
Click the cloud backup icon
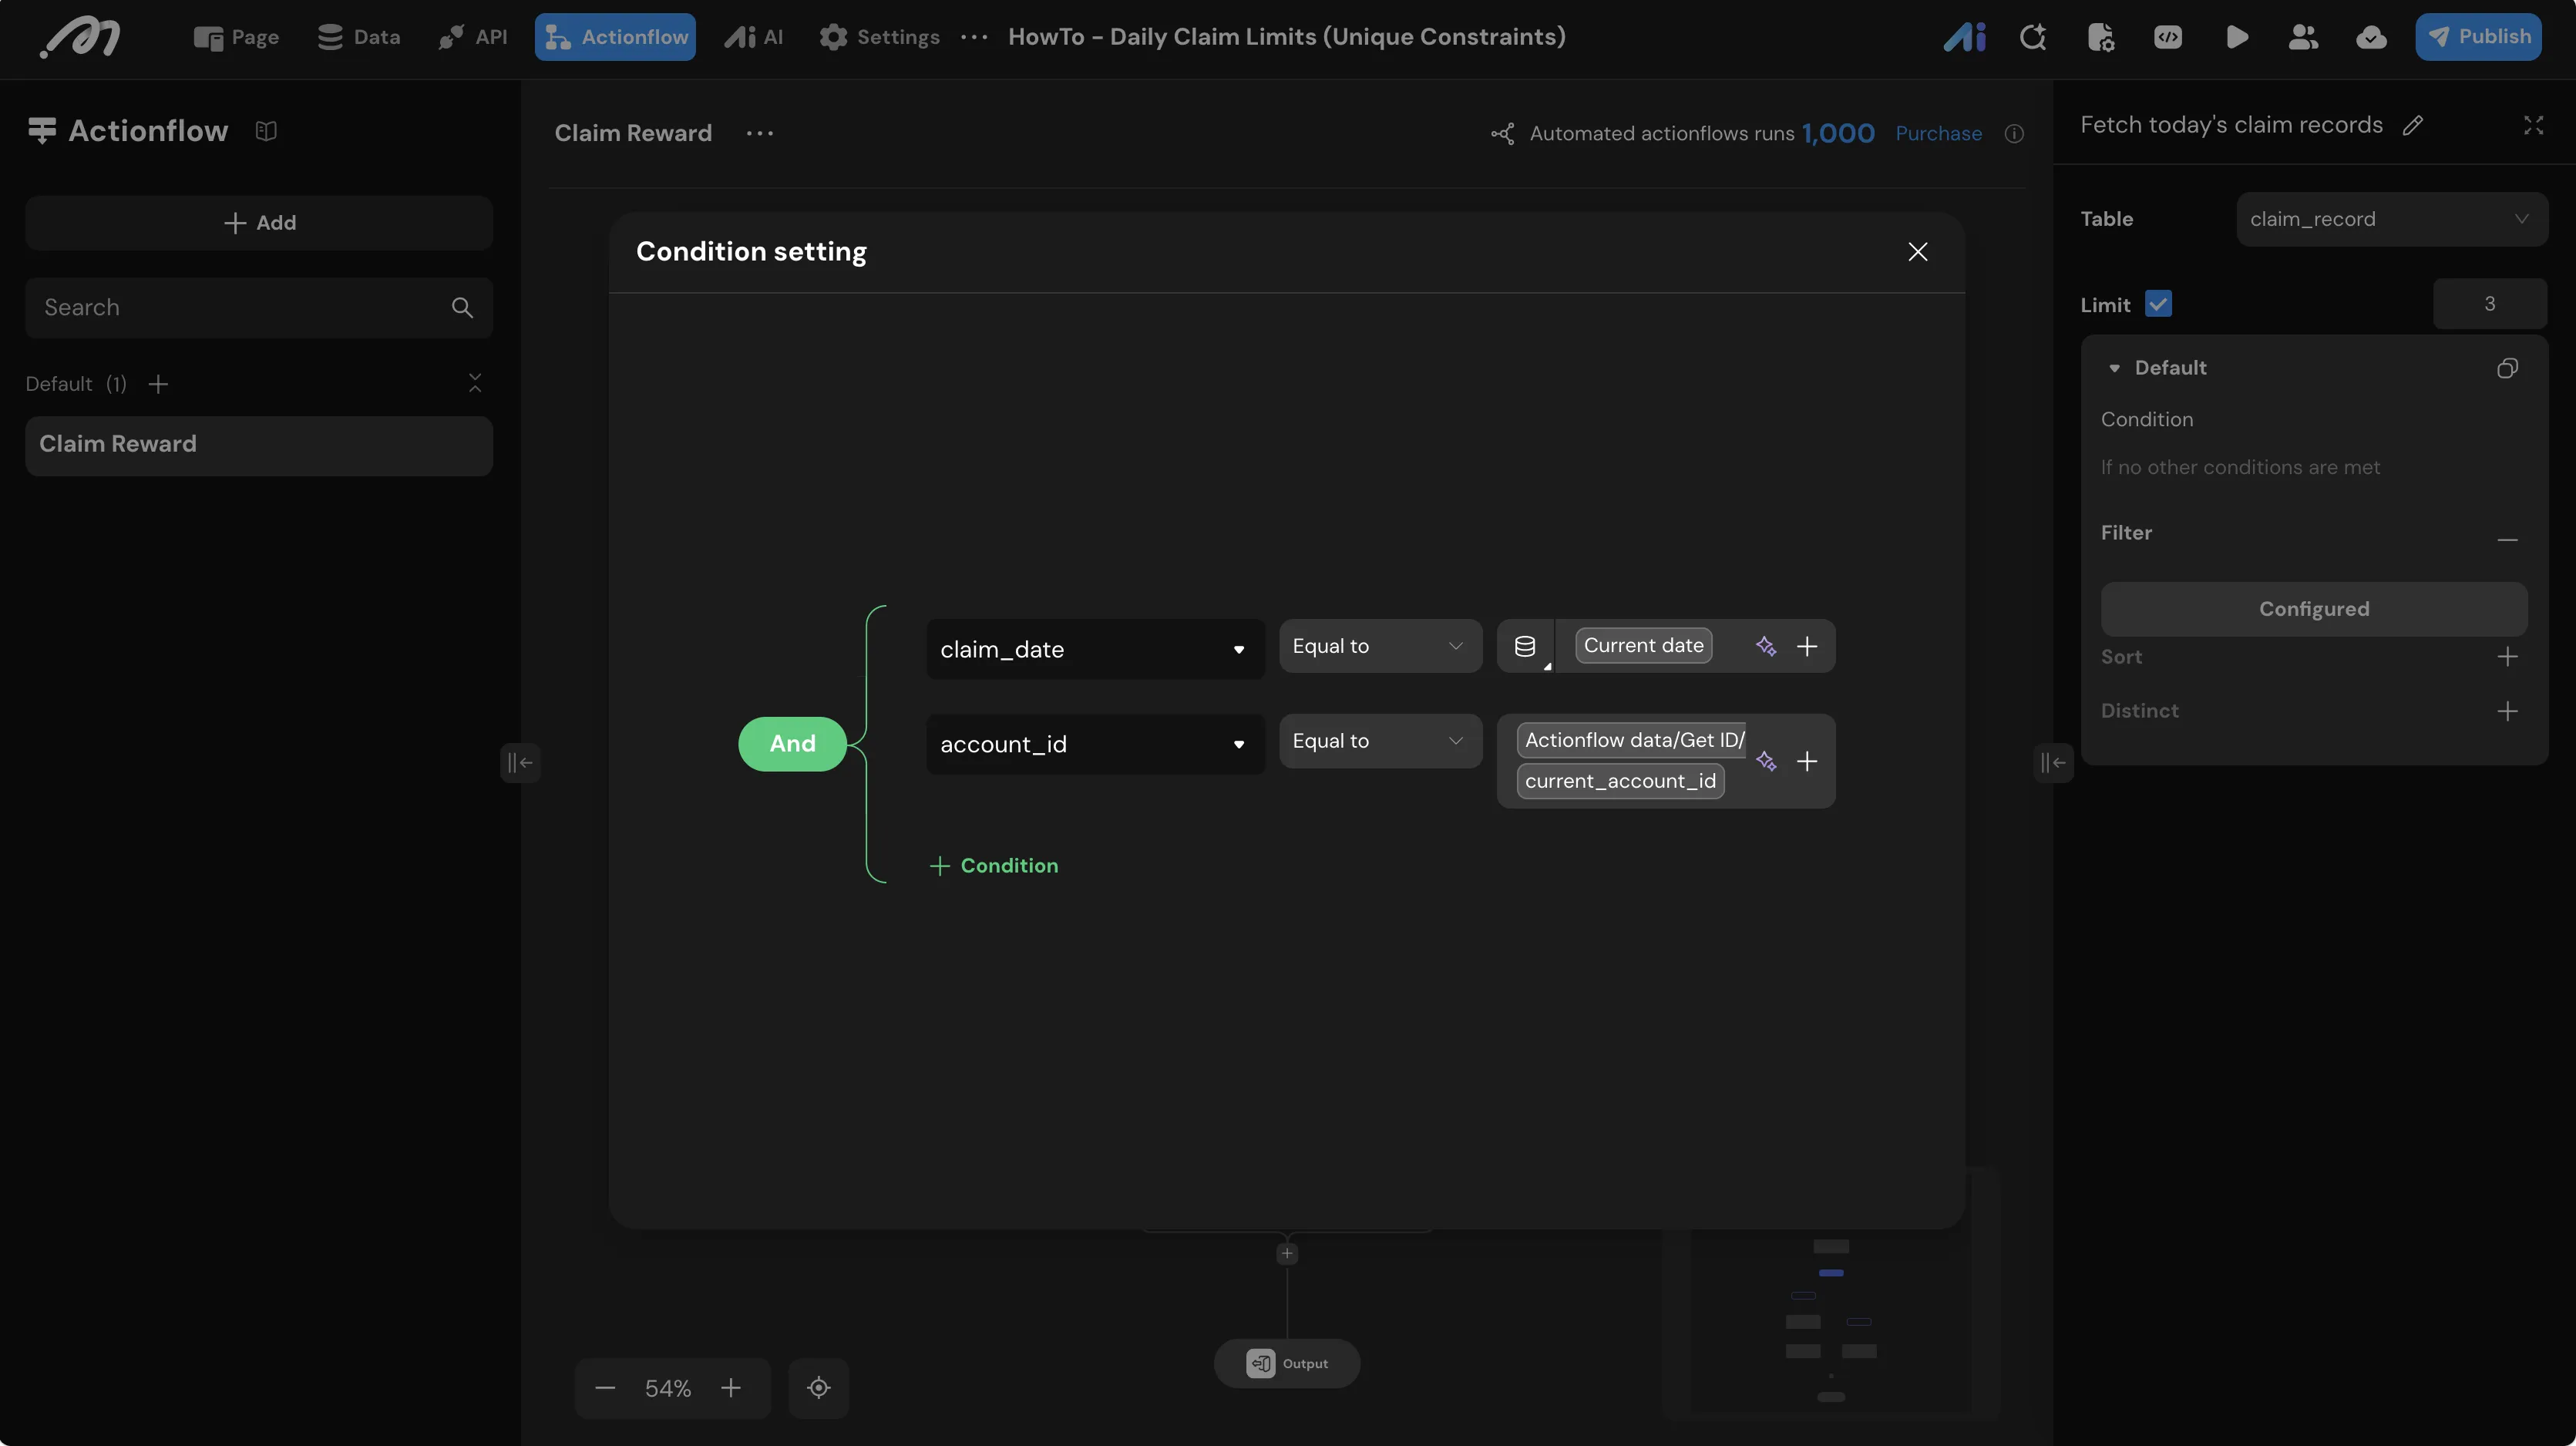[x=2371, y=37]
